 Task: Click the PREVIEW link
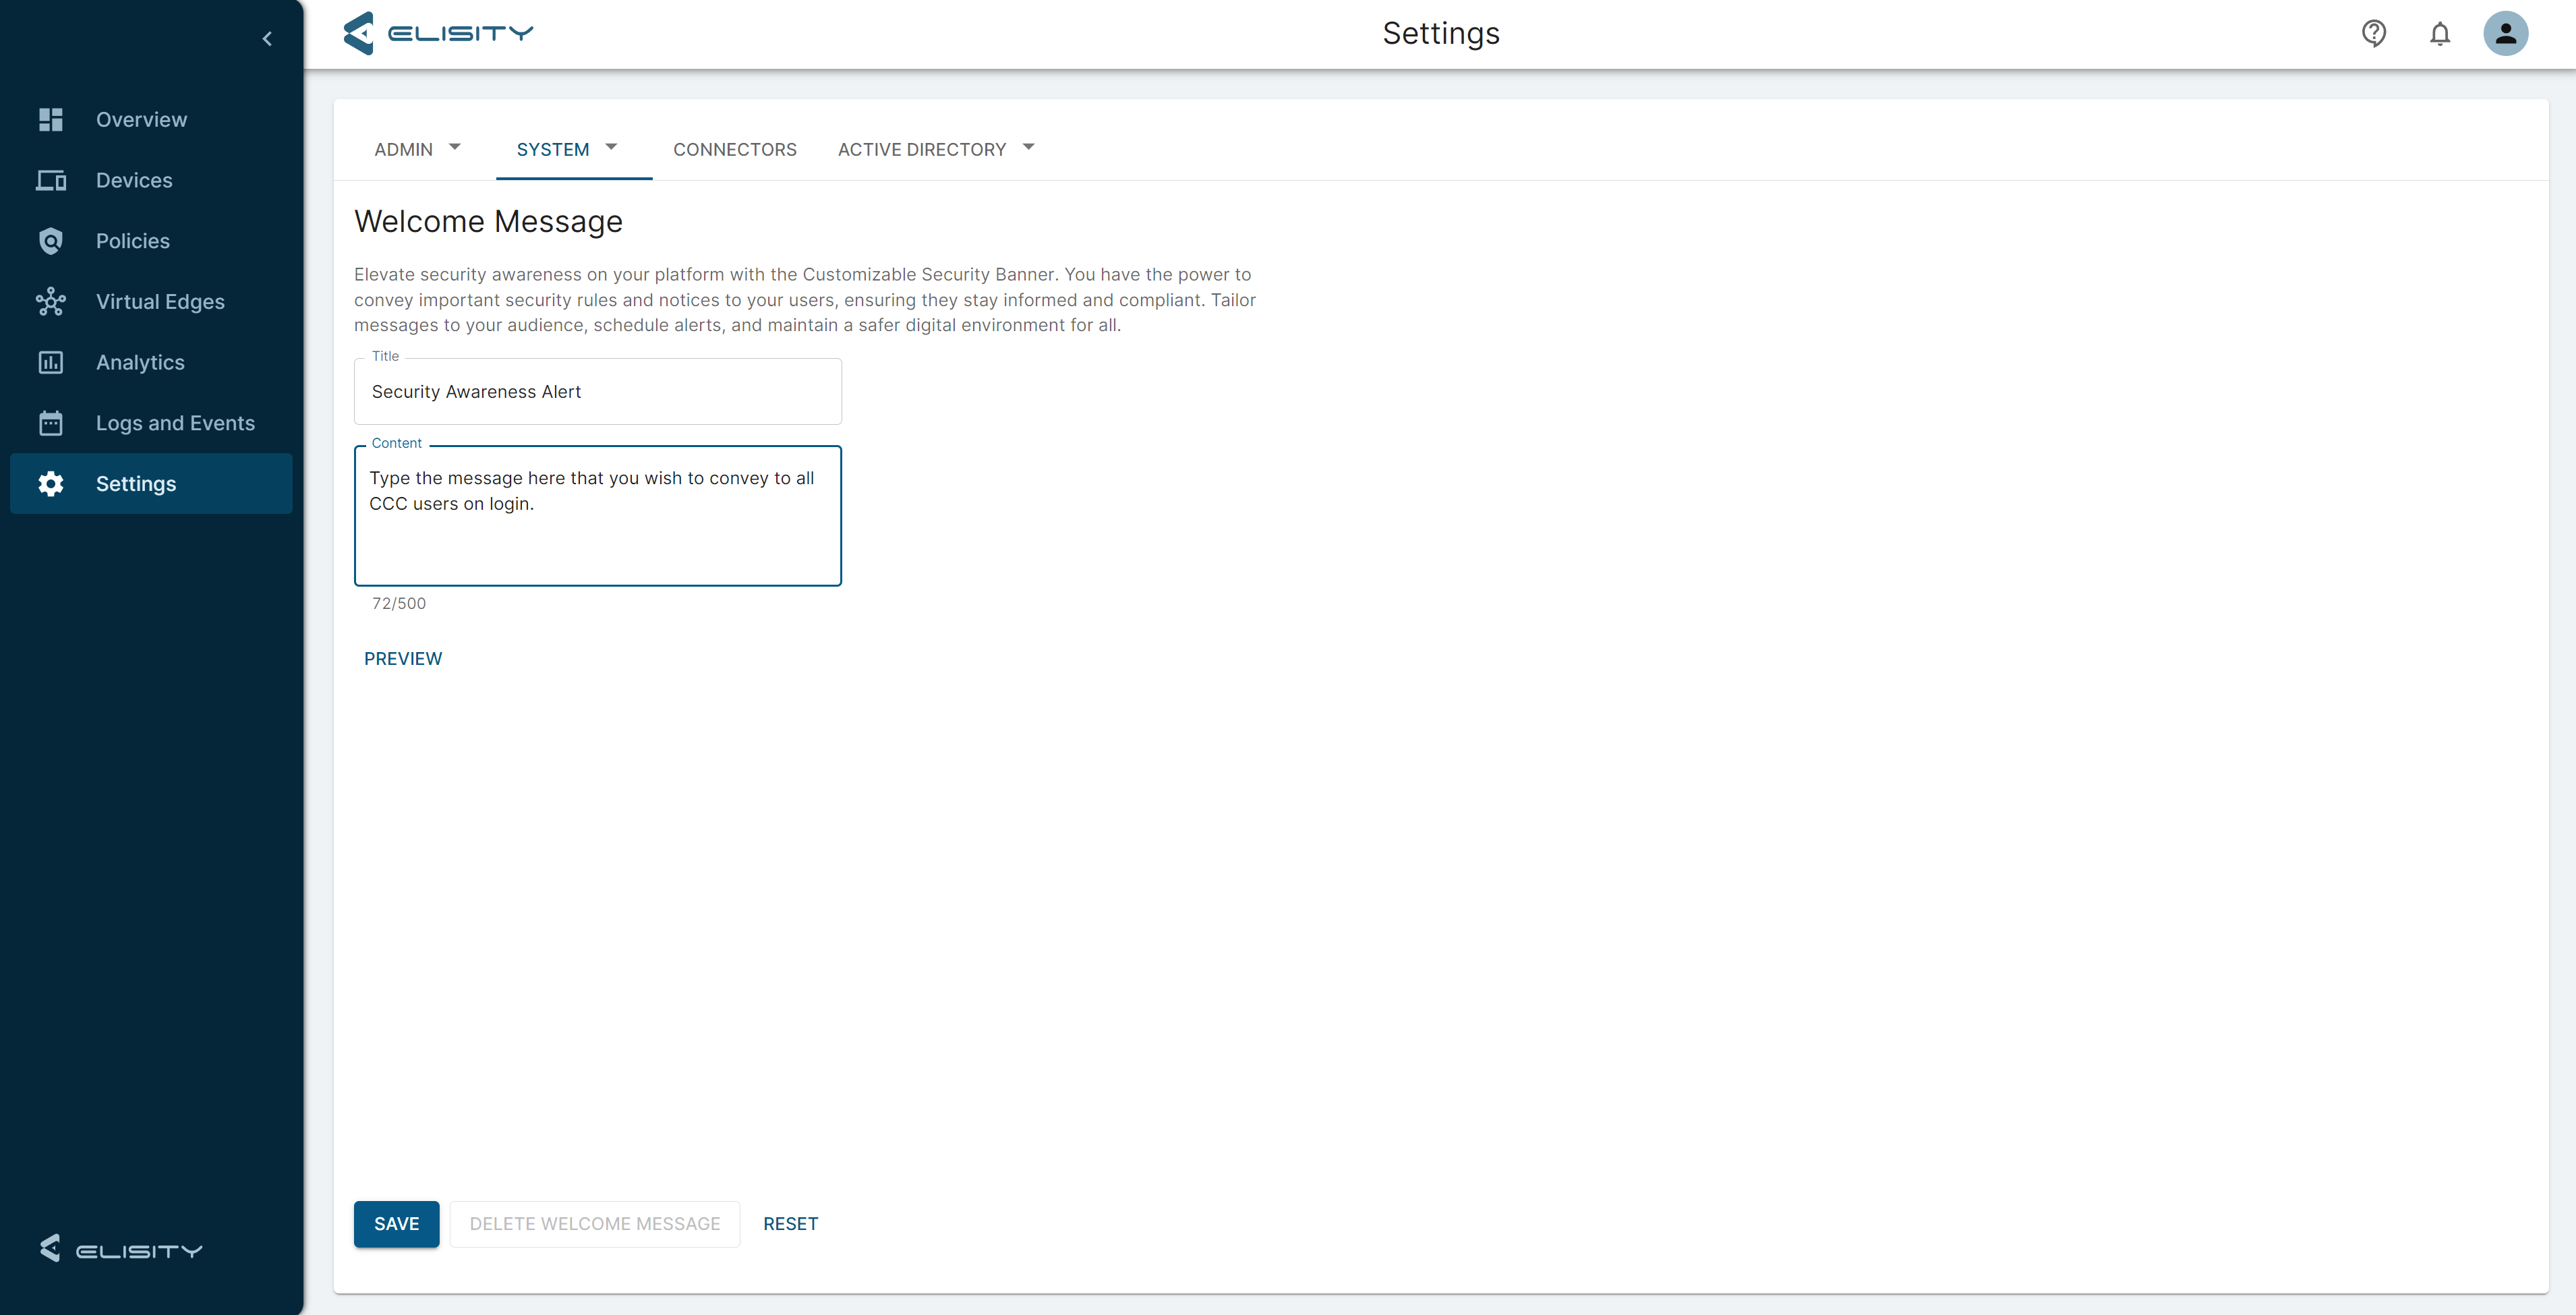point(403,659)
